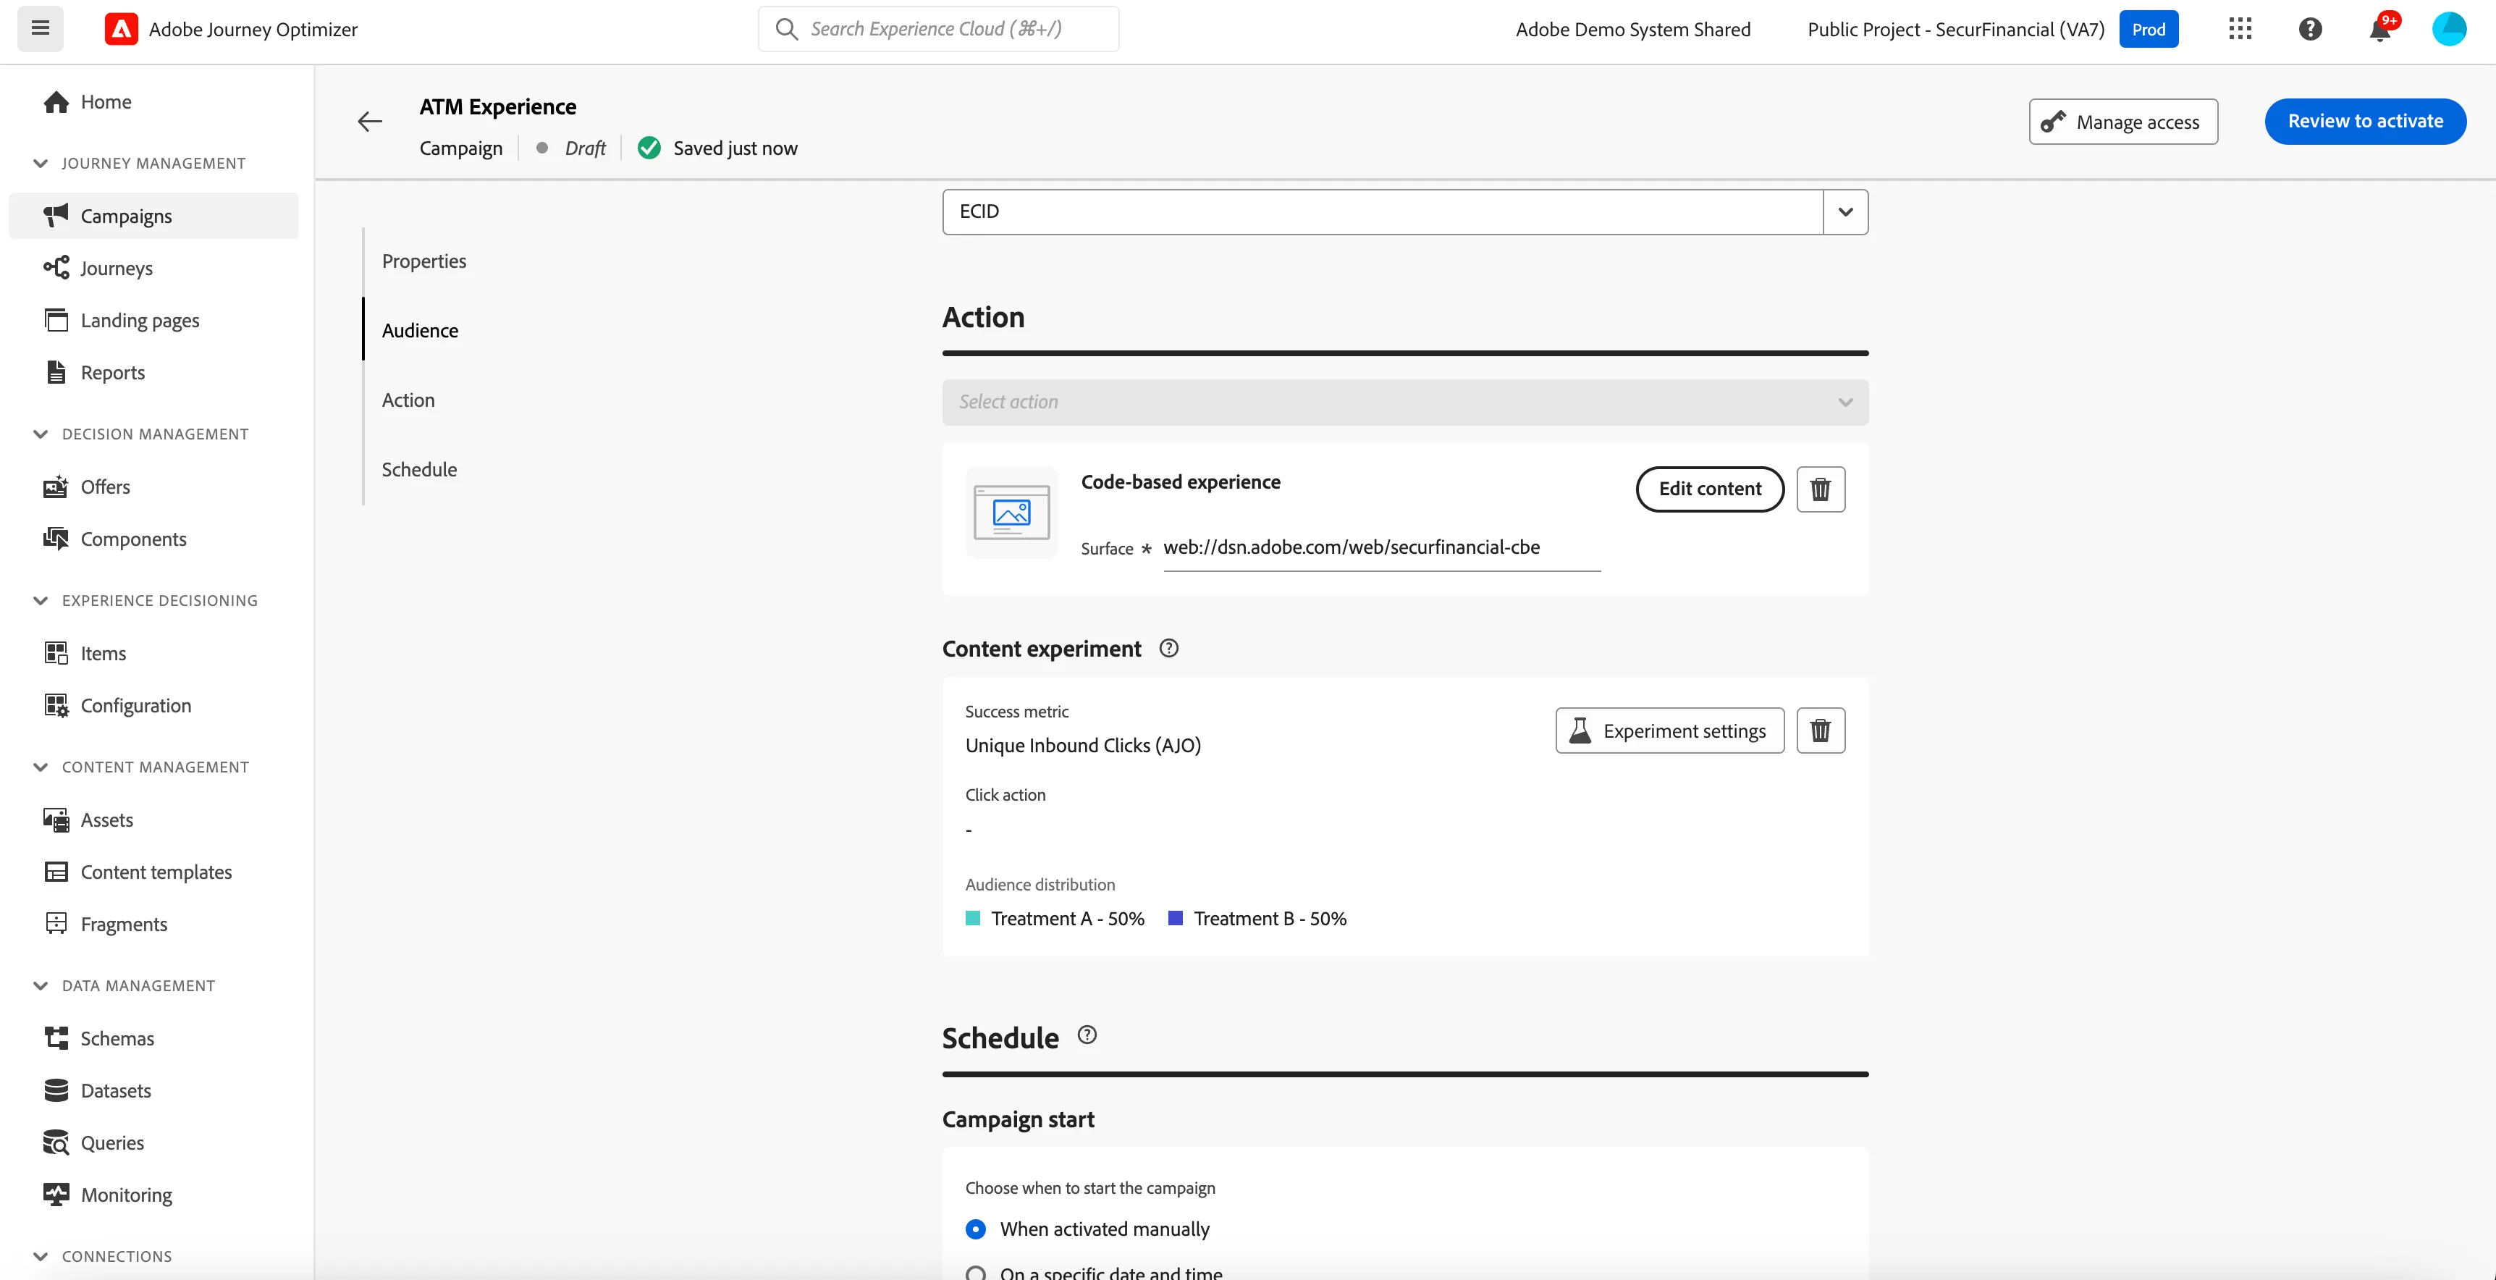Jump to the Audience section
This screenshot has height=1280, width=2496.
[420, 332]
